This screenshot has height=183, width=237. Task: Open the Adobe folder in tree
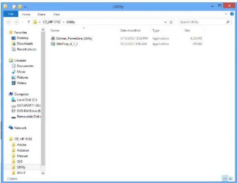(x=22, y=145)
